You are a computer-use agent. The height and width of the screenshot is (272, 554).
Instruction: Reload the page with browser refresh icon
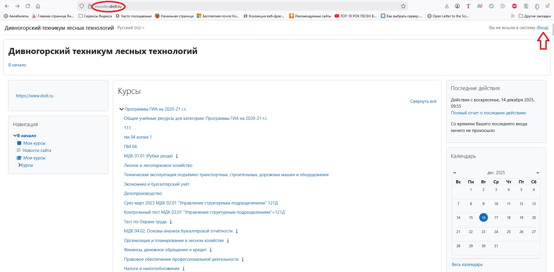[28, 6]
